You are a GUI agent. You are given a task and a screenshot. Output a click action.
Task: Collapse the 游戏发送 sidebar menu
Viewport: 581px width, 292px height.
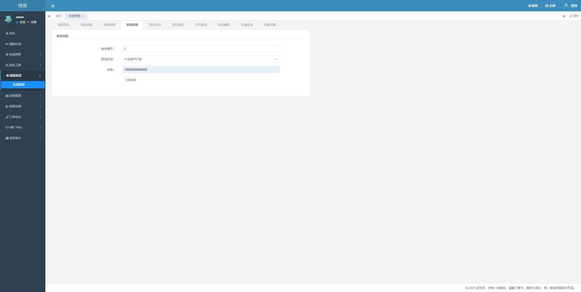point(22,75)
